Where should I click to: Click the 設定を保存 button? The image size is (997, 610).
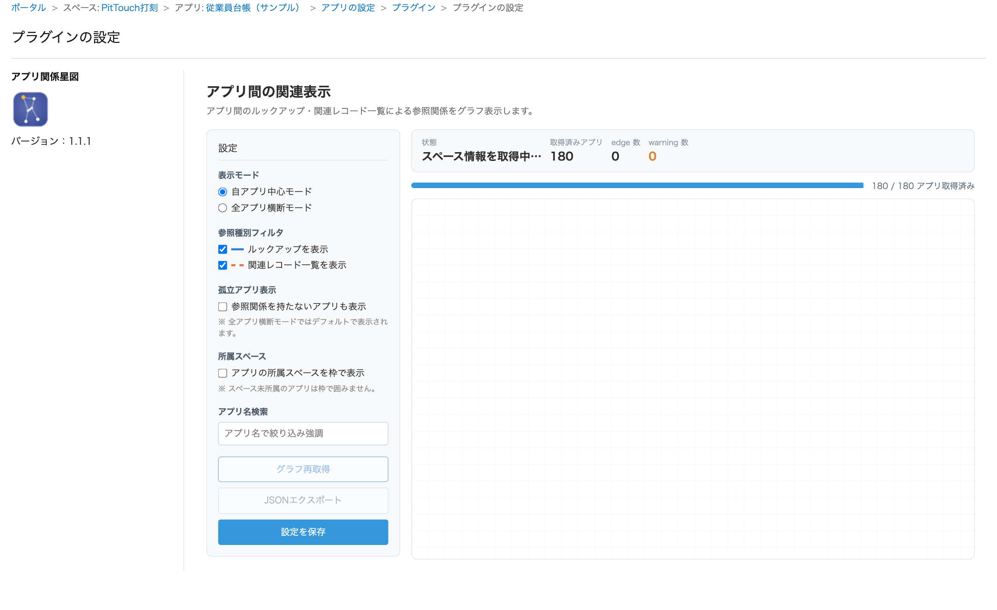pos(303,532)
